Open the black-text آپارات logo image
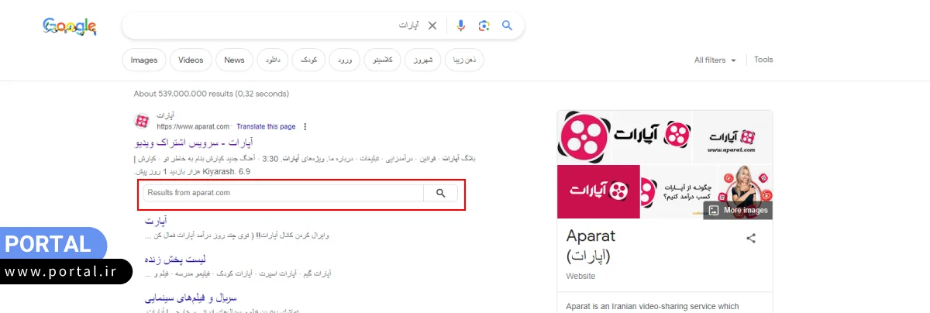 pyautogui.click(x=652, y=136)
